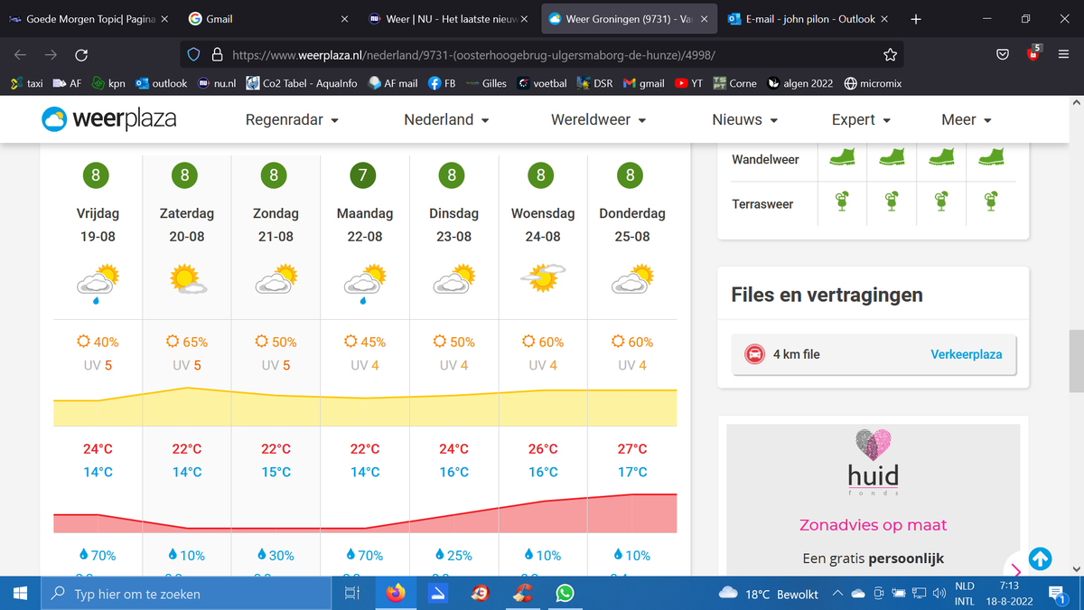Open the micromix bookmark

click(873, 83)
